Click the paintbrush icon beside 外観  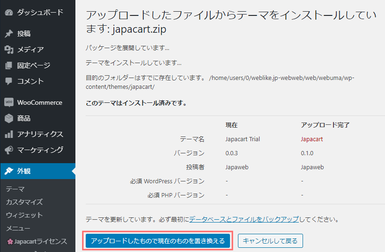pos(9,171)
